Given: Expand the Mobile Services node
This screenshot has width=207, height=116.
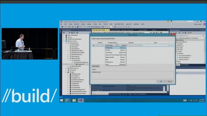Looking at the screenshot, I should [66, 68].
